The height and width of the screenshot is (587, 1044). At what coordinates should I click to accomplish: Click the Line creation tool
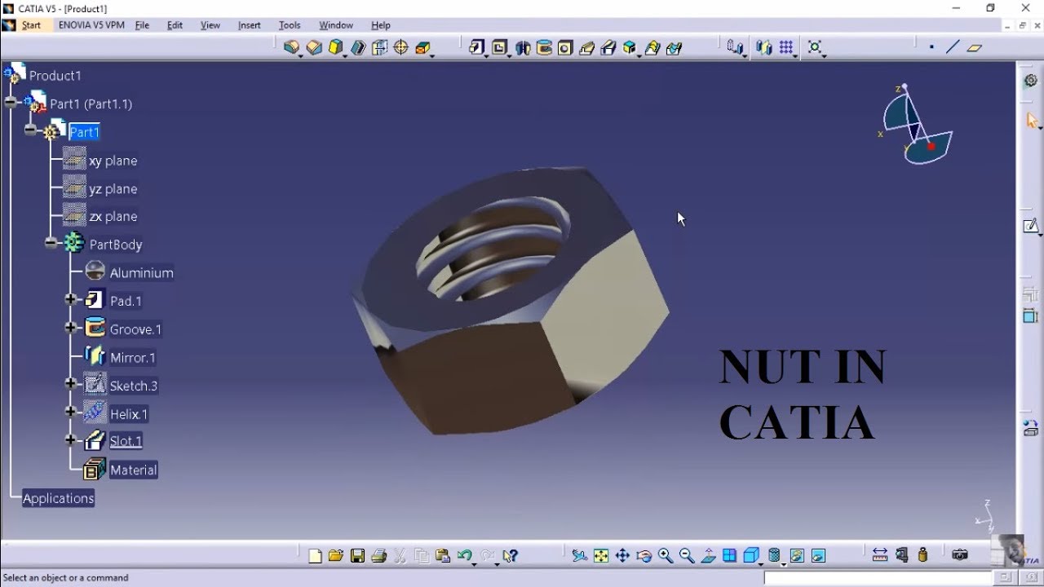point(953,47)
